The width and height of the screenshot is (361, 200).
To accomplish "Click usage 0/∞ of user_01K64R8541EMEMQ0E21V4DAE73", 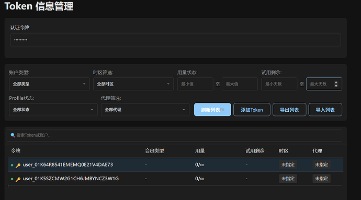I will [x=200, y=164].
